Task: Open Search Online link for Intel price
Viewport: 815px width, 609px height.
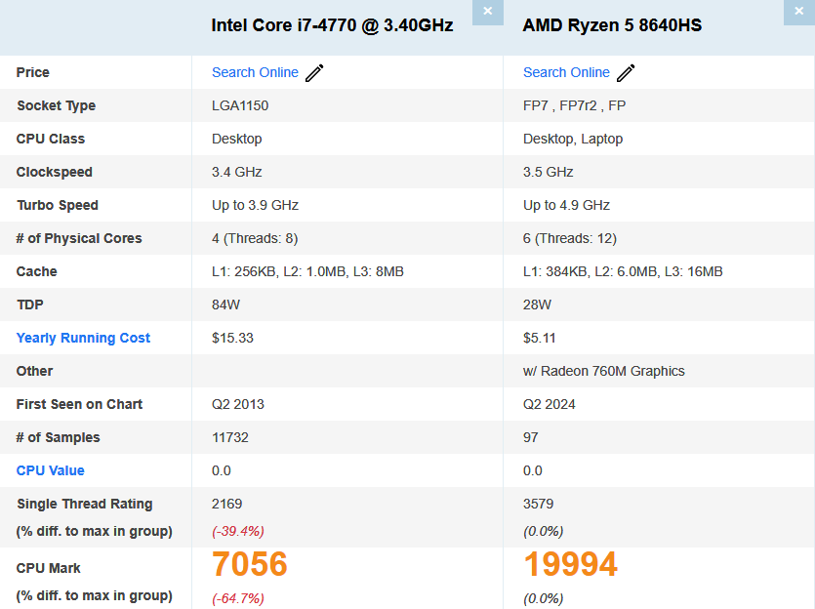Action: 255,72
